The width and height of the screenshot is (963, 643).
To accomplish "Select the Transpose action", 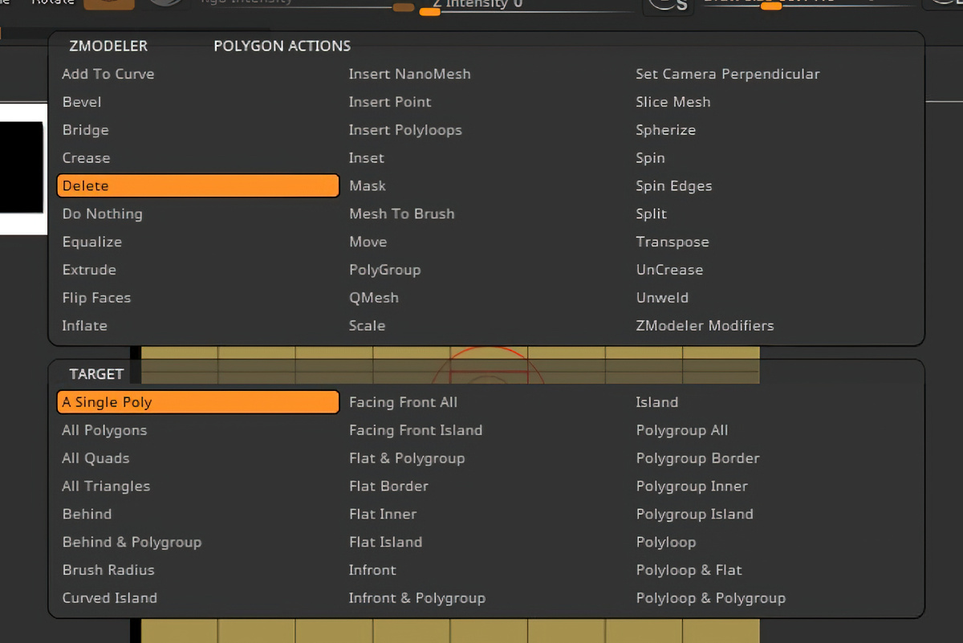I will (672, 242).
